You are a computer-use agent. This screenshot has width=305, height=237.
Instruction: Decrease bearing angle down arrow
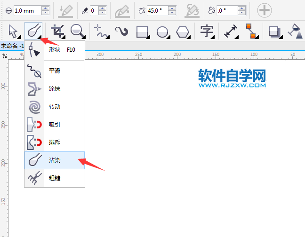241,13
